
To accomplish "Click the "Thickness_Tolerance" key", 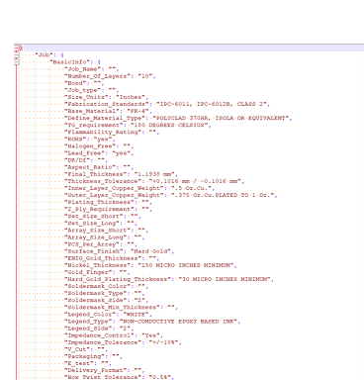I will 103,181.
